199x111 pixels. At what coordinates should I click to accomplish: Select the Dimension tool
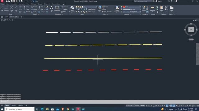57,9
